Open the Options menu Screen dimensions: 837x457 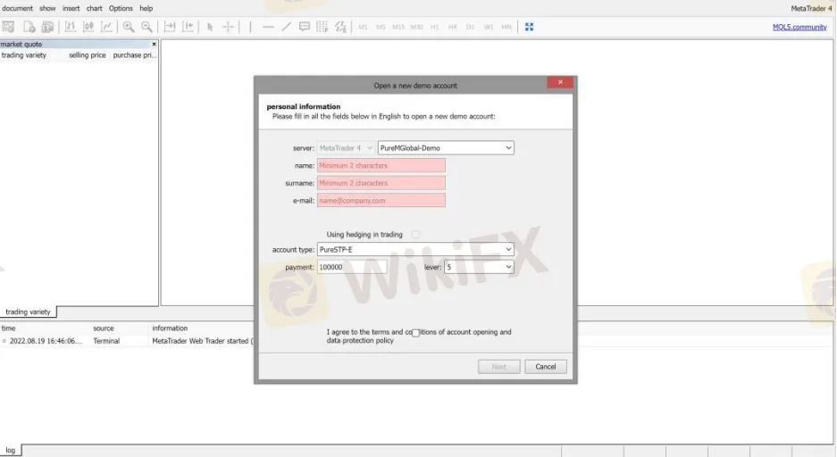pyautogui.click(x=121, y=8)
